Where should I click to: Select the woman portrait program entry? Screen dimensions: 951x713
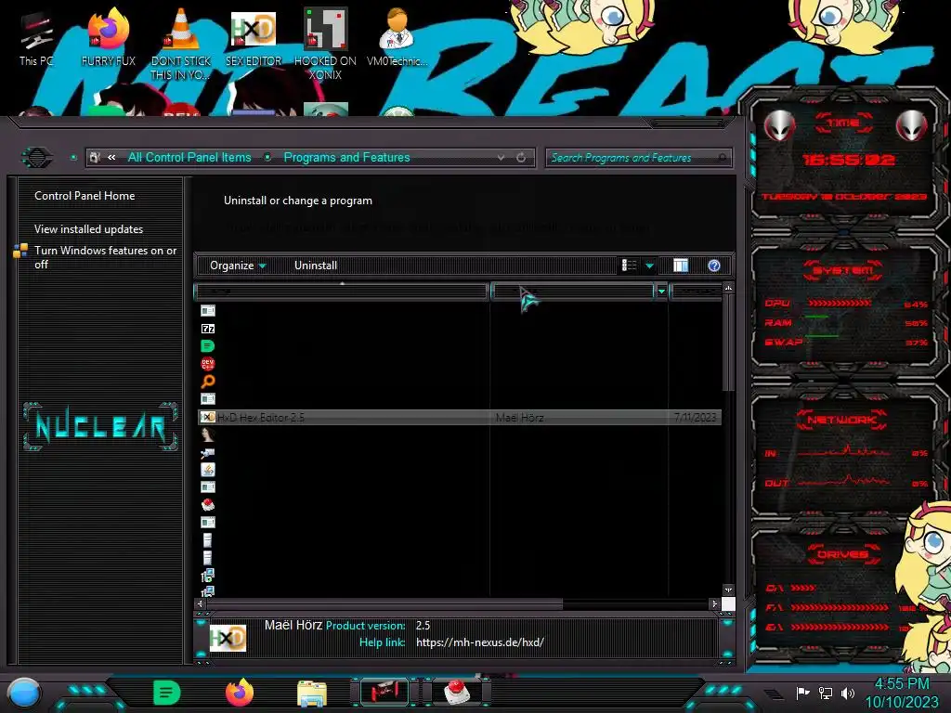pyautogui.click(x=207, y=434)
